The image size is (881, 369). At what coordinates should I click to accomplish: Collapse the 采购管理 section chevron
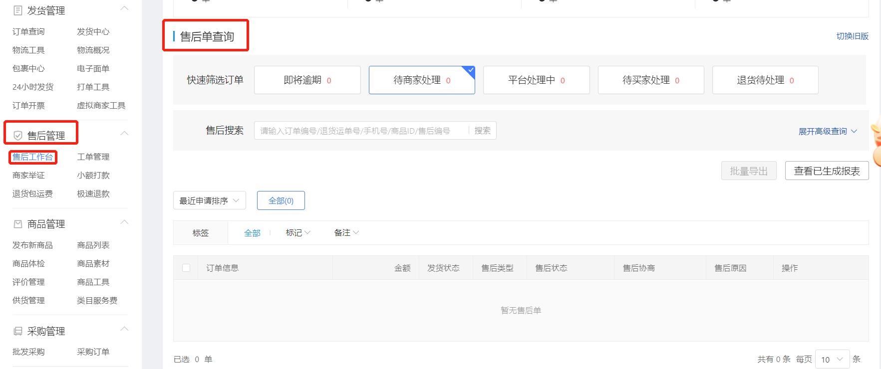124,329
